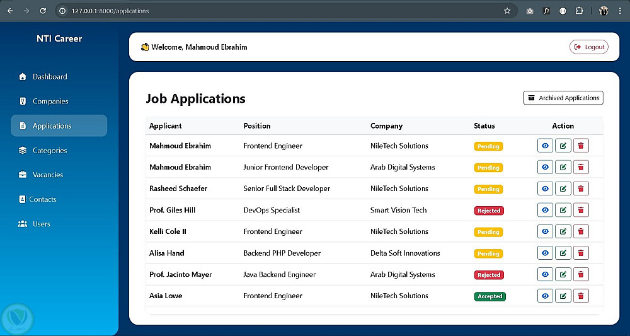Screen dimensions: 630x336
Task: Edit first Mahmoud Ebrahim Frontend Engineer application
Action: tap(563, 146)
